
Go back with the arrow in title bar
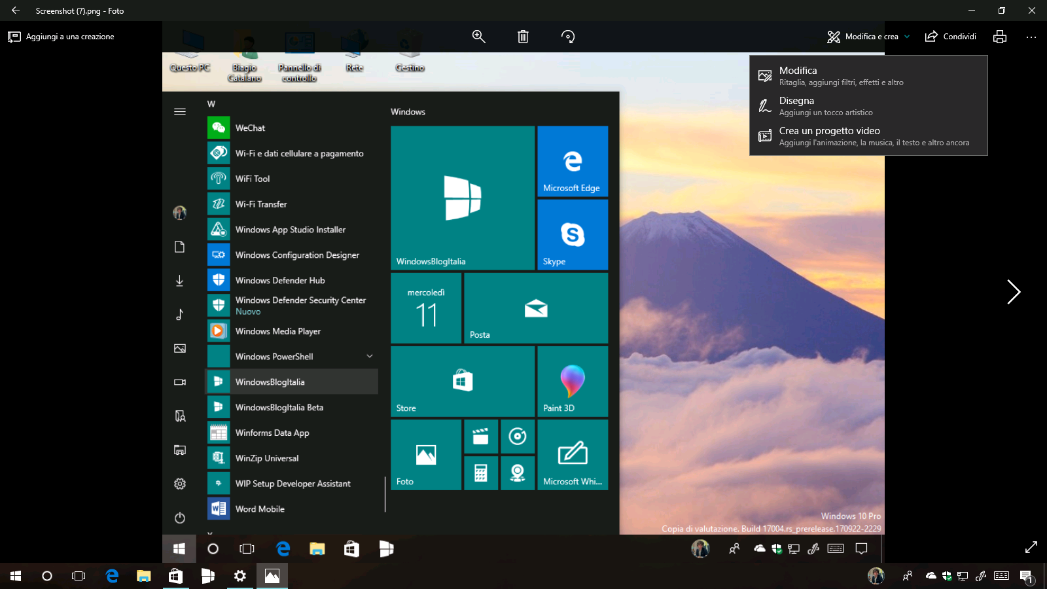[x=16, y=10]
